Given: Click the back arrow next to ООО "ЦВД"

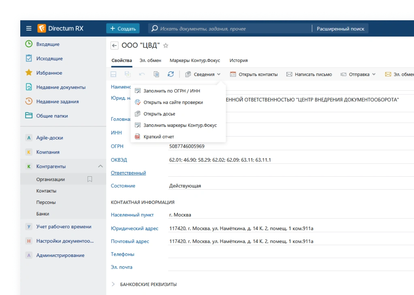Looking at the screenshot, I should click(114, 46).
